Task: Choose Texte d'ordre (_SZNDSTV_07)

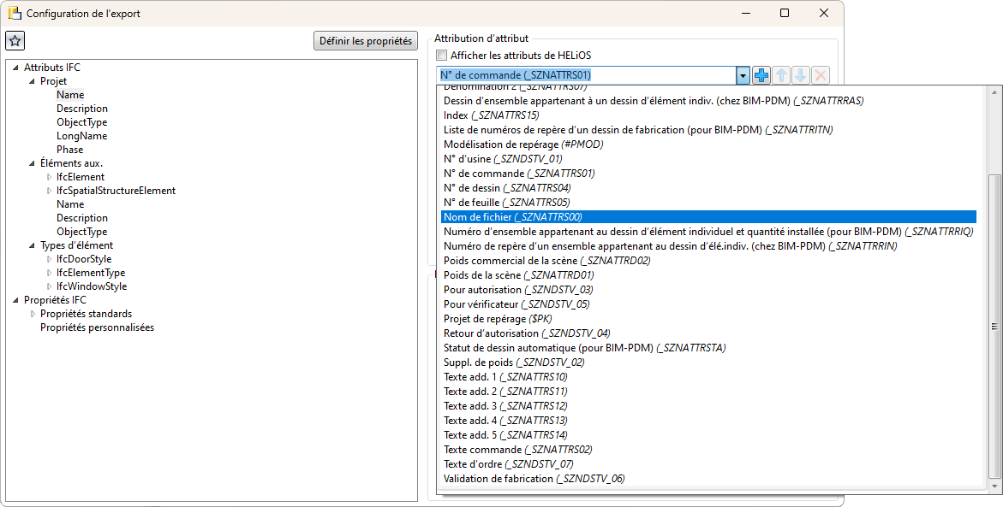Action: click(x=509, y=465)
